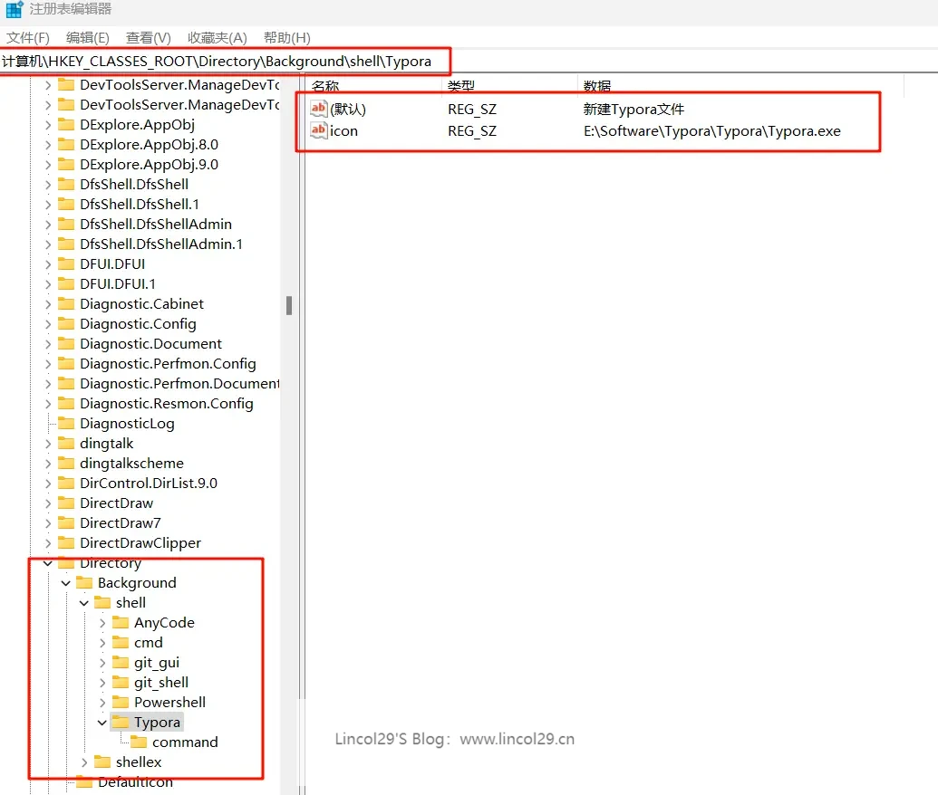Click the Powershell key folder icon
The width and height of the screenshot is (938, 795).
click(121, 702)
